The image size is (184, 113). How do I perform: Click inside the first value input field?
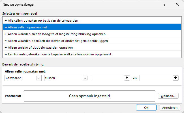coord(107,78)
